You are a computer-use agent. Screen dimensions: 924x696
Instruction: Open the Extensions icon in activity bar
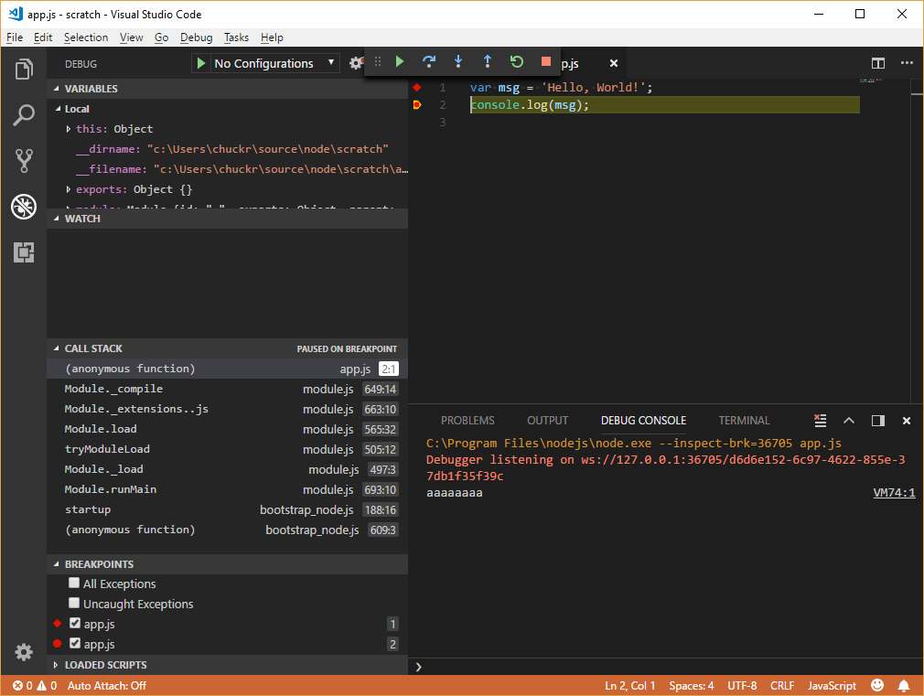(24, 252)
